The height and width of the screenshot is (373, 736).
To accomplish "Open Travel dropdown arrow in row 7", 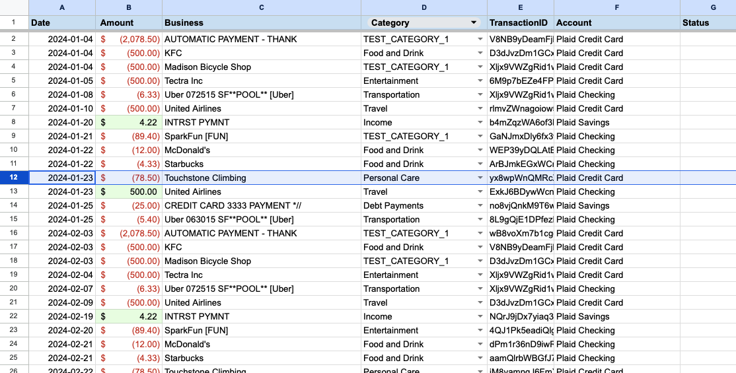I will (x=480, y=109).
